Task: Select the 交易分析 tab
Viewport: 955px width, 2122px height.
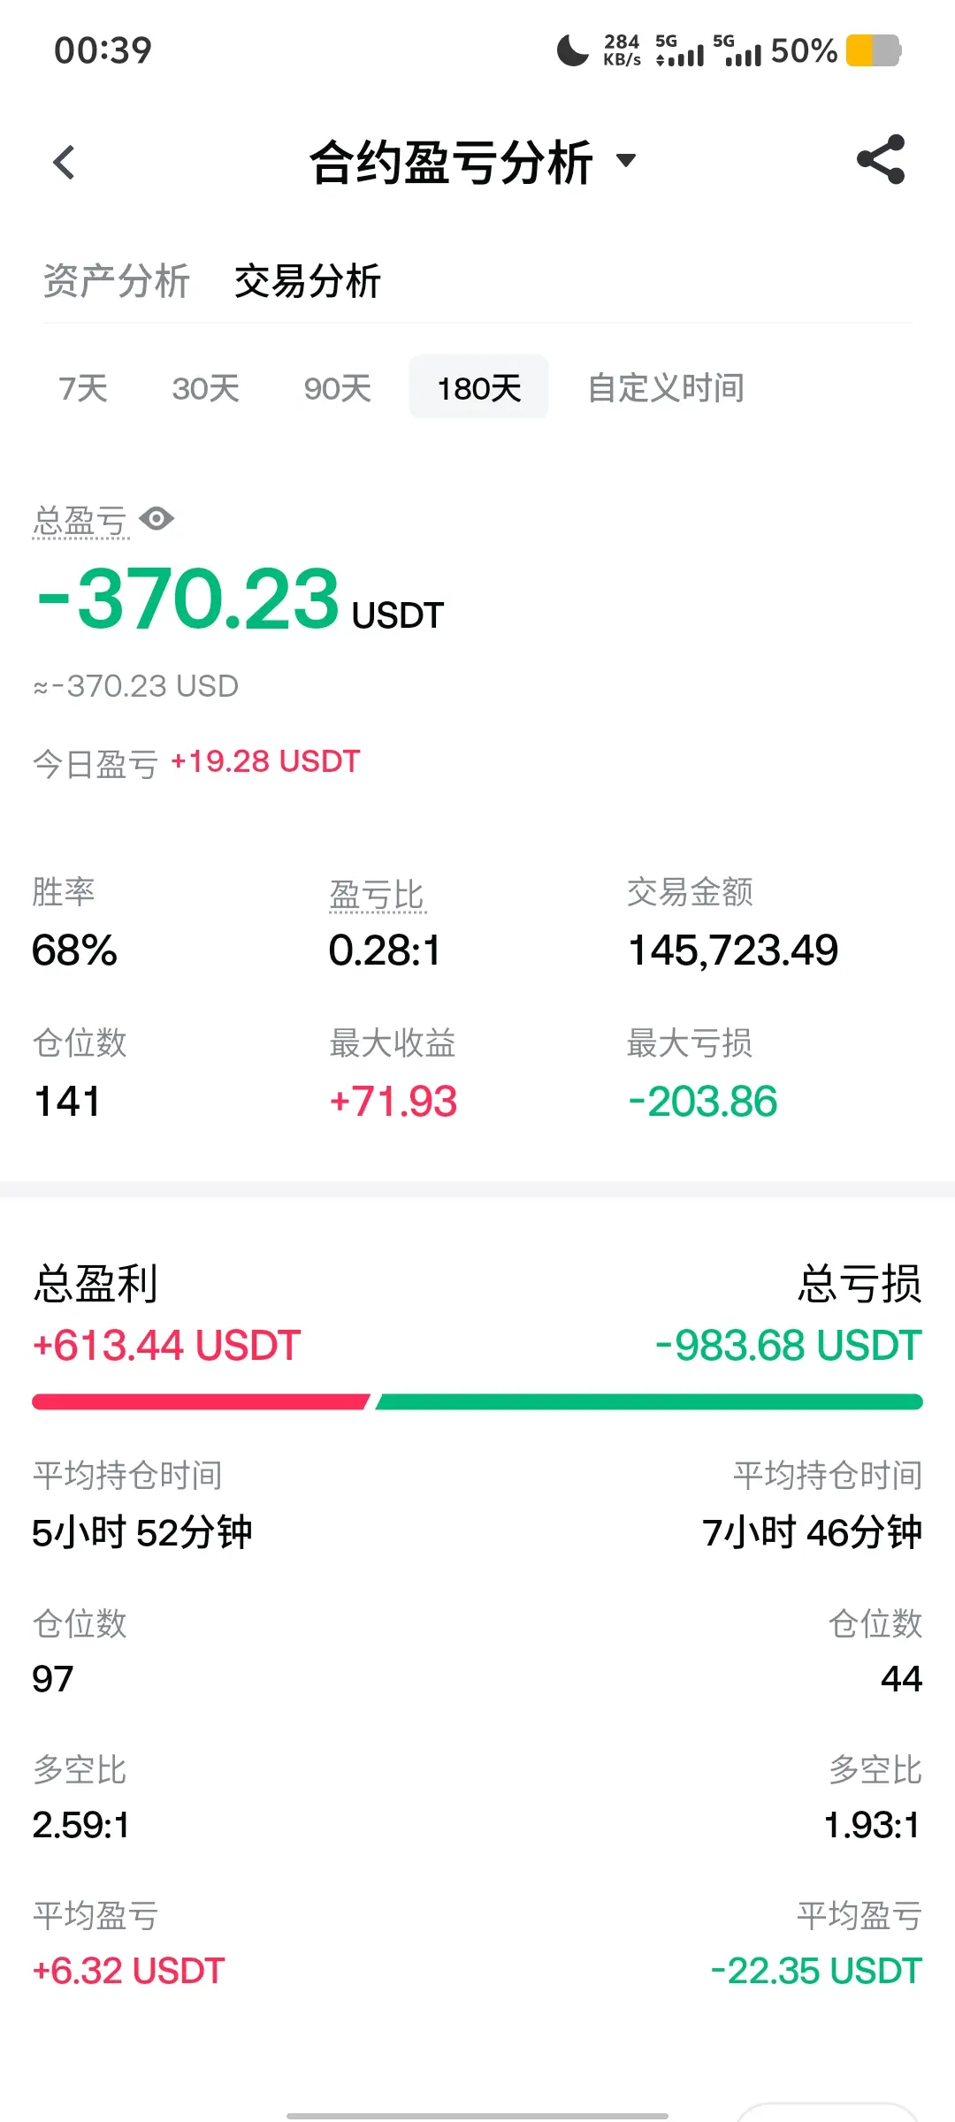Action: click(x=307, y=281)
